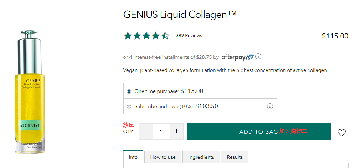Click the GENIUS Liquid Collagen product title
Screen dimensions: 355x168
pos(180,15)
